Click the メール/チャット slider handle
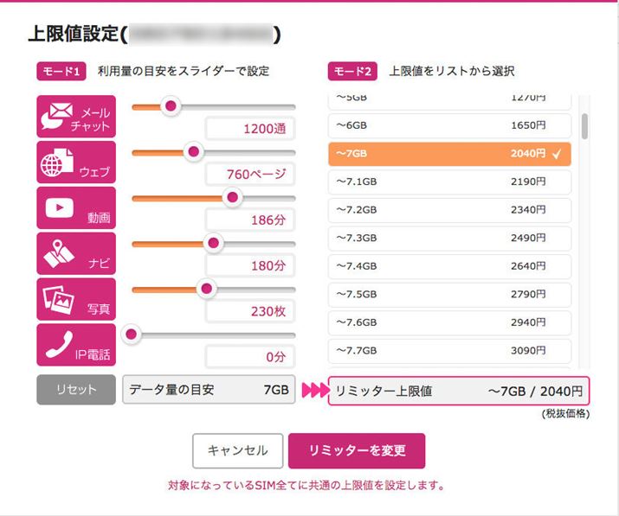This screenshot has height=516, width=619. coord(171,106)
